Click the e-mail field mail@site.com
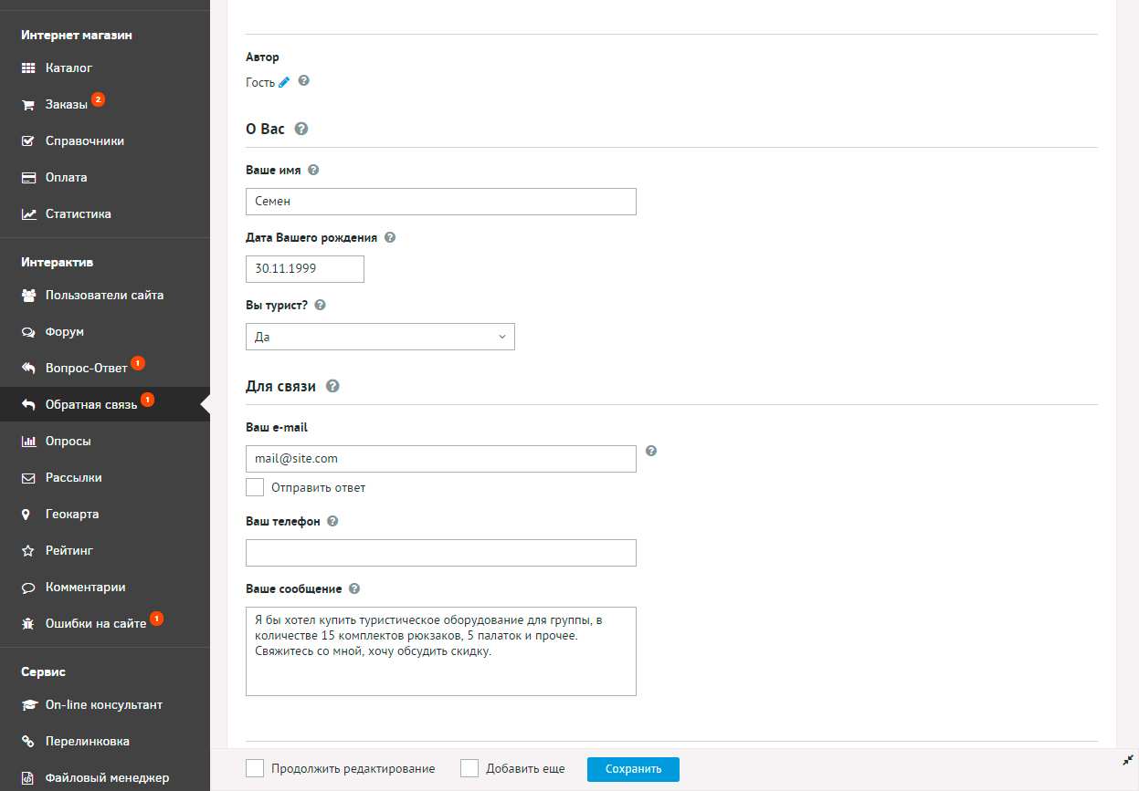This screenshot has width=1139, height=791. (x=441, y=459)
